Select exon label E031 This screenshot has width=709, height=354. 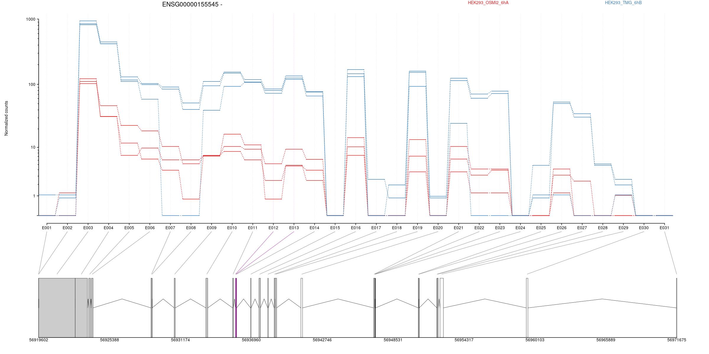664,228
